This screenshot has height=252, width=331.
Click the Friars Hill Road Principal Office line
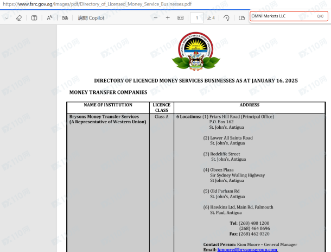[238, 117]
